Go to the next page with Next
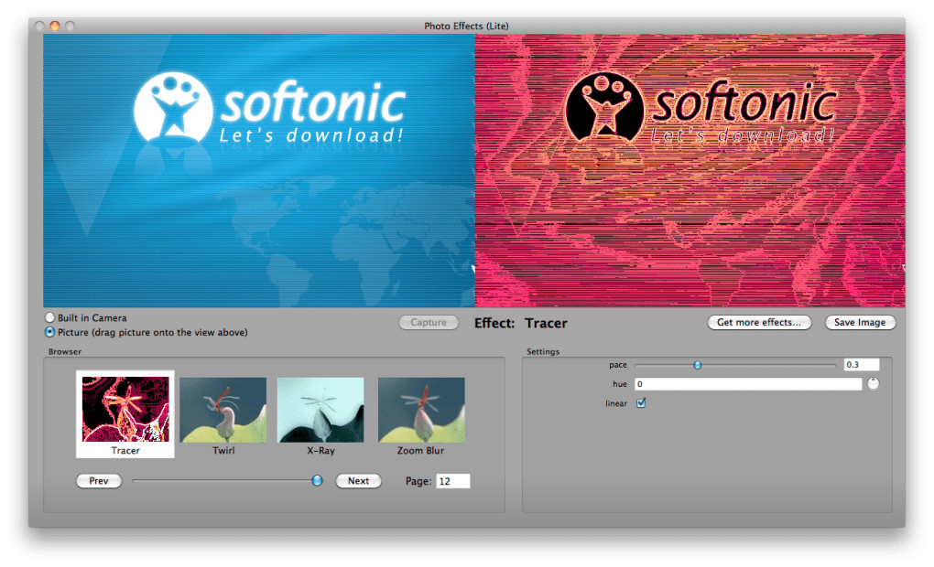934x567 pixels. pos(358,481)
